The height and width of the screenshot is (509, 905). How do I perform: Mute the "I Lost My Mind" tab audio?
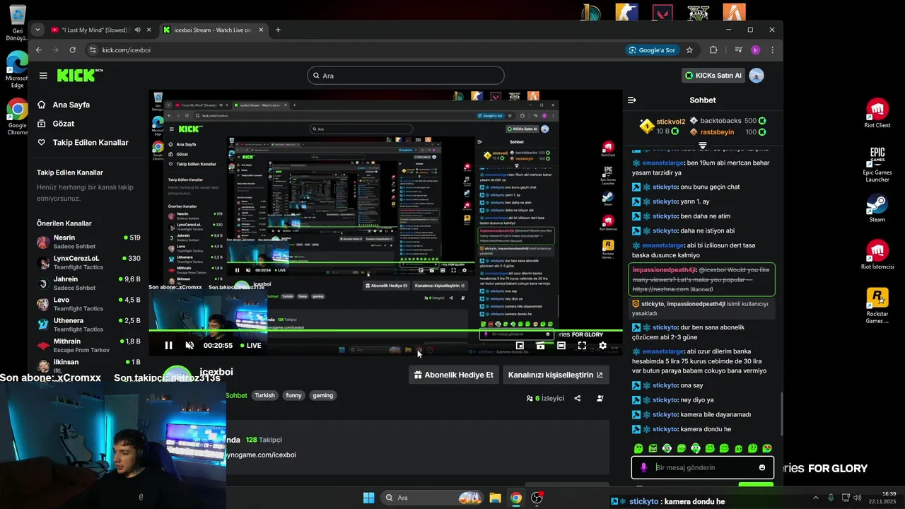pos(137,30)
